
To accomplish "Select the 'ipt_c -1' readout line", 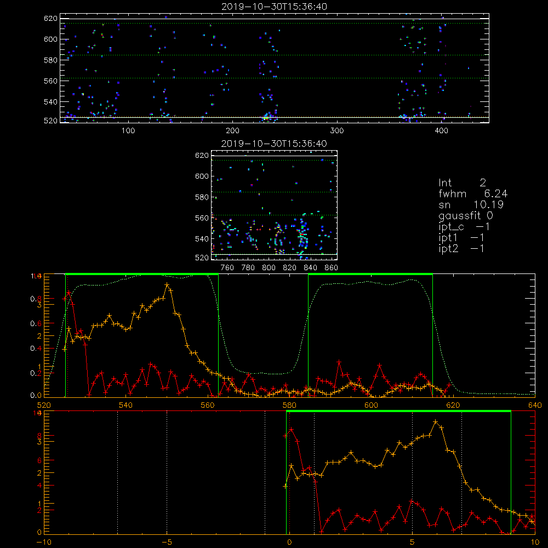I will (464, 227).
